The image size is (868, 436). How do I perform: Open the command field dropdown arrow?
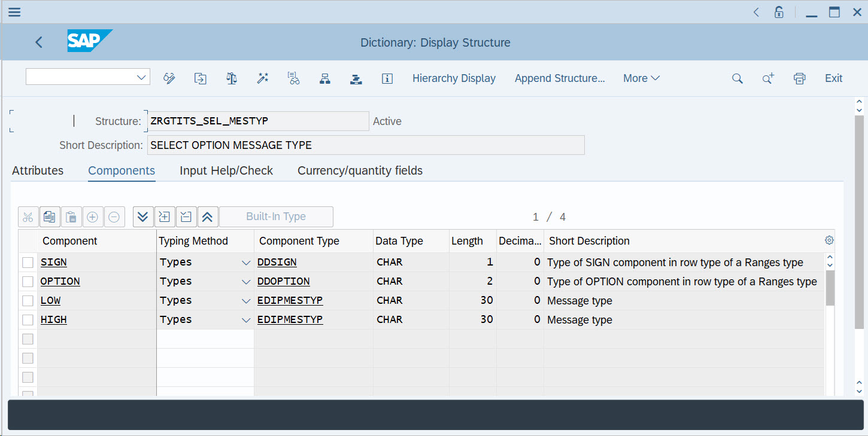142,77
